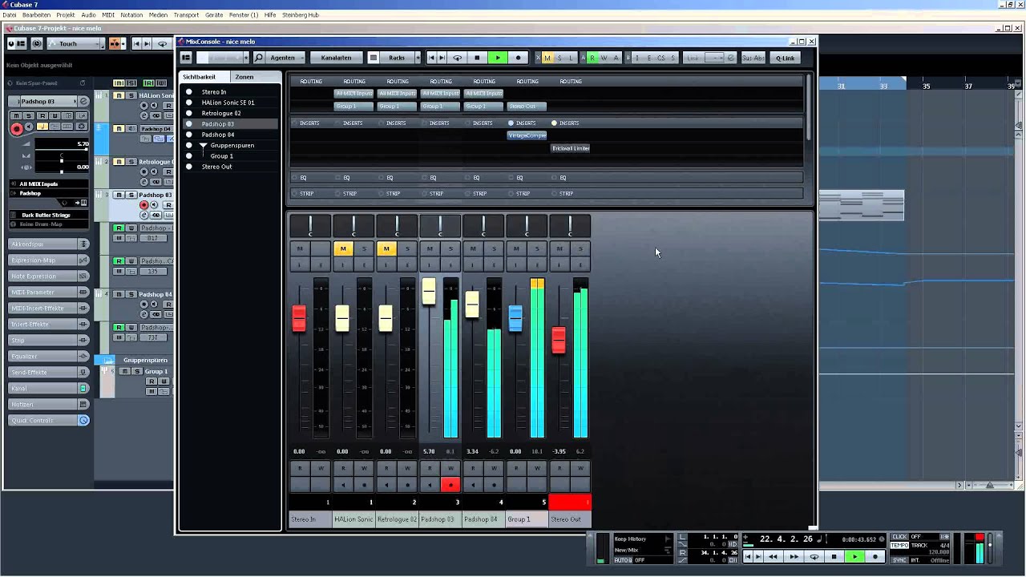Viewport: 1026px width, 577px height.
Task: Toggle CLICK metronome in transport panel
Action: 899,537
